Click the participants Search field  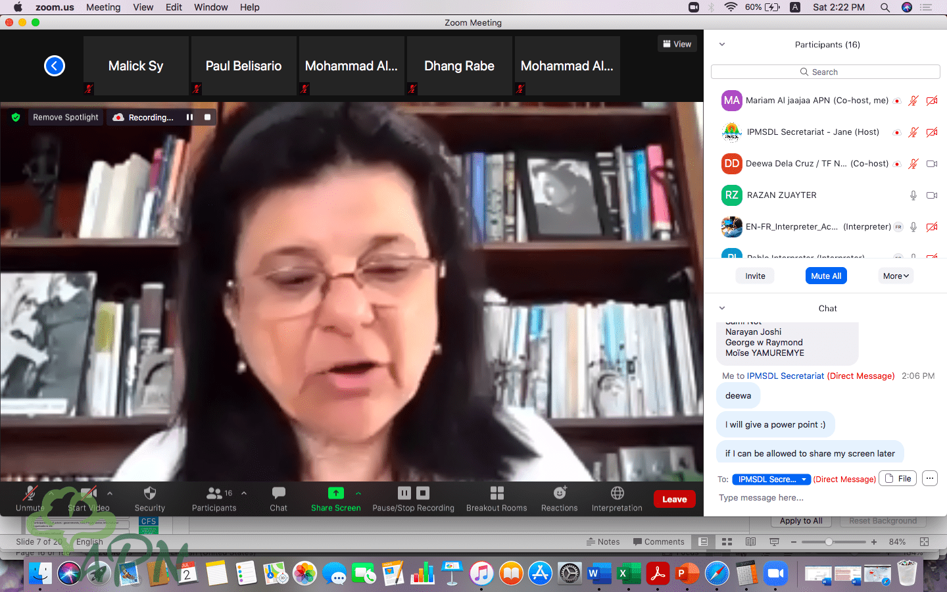coord(825,72)
